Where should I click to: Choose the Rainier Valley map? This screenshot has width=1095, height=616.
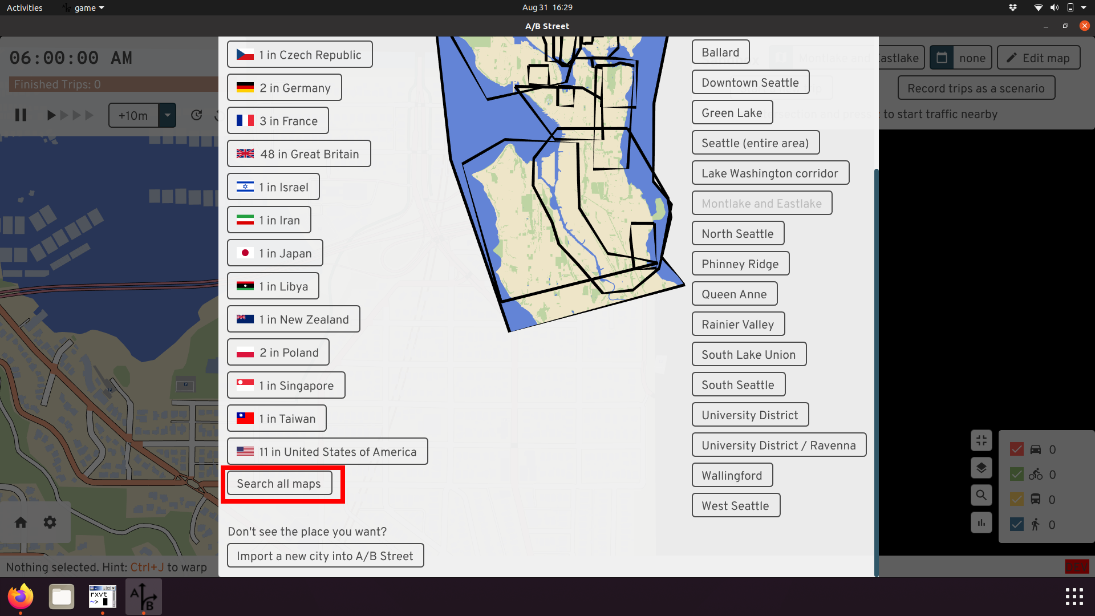(738, 324)
